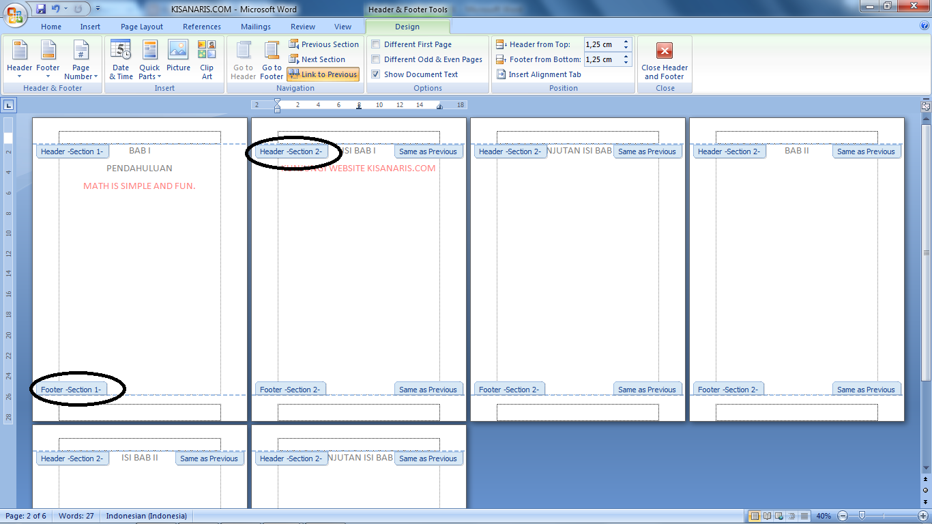
Task: Click the MATH IS SIMPLE AND FUN text
Action: click(139, 186)
